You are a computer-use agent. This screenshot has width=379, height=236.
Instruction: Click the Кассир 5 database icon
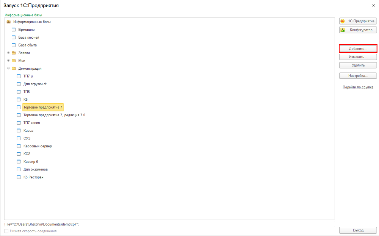coord(19,162)
